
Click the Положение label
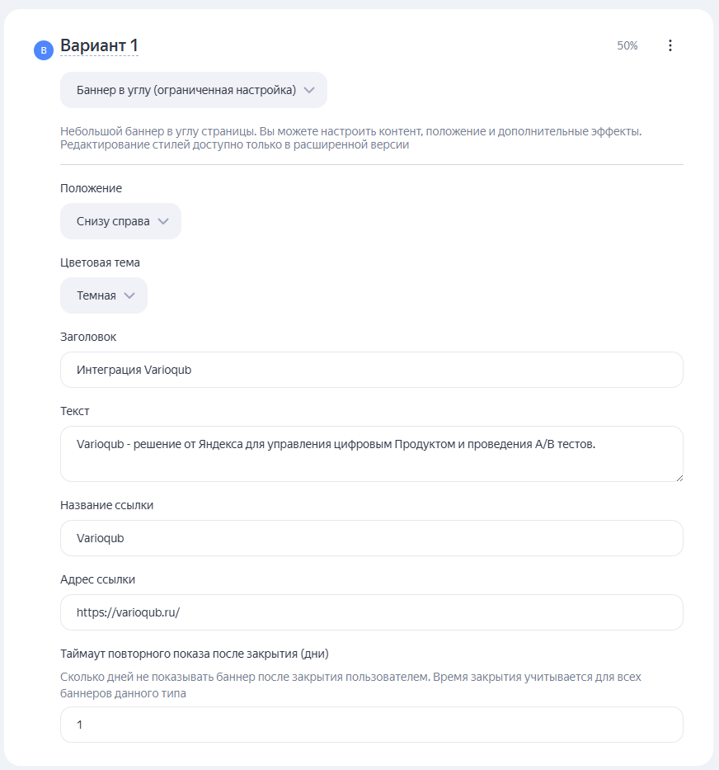[x=91, y=188]
